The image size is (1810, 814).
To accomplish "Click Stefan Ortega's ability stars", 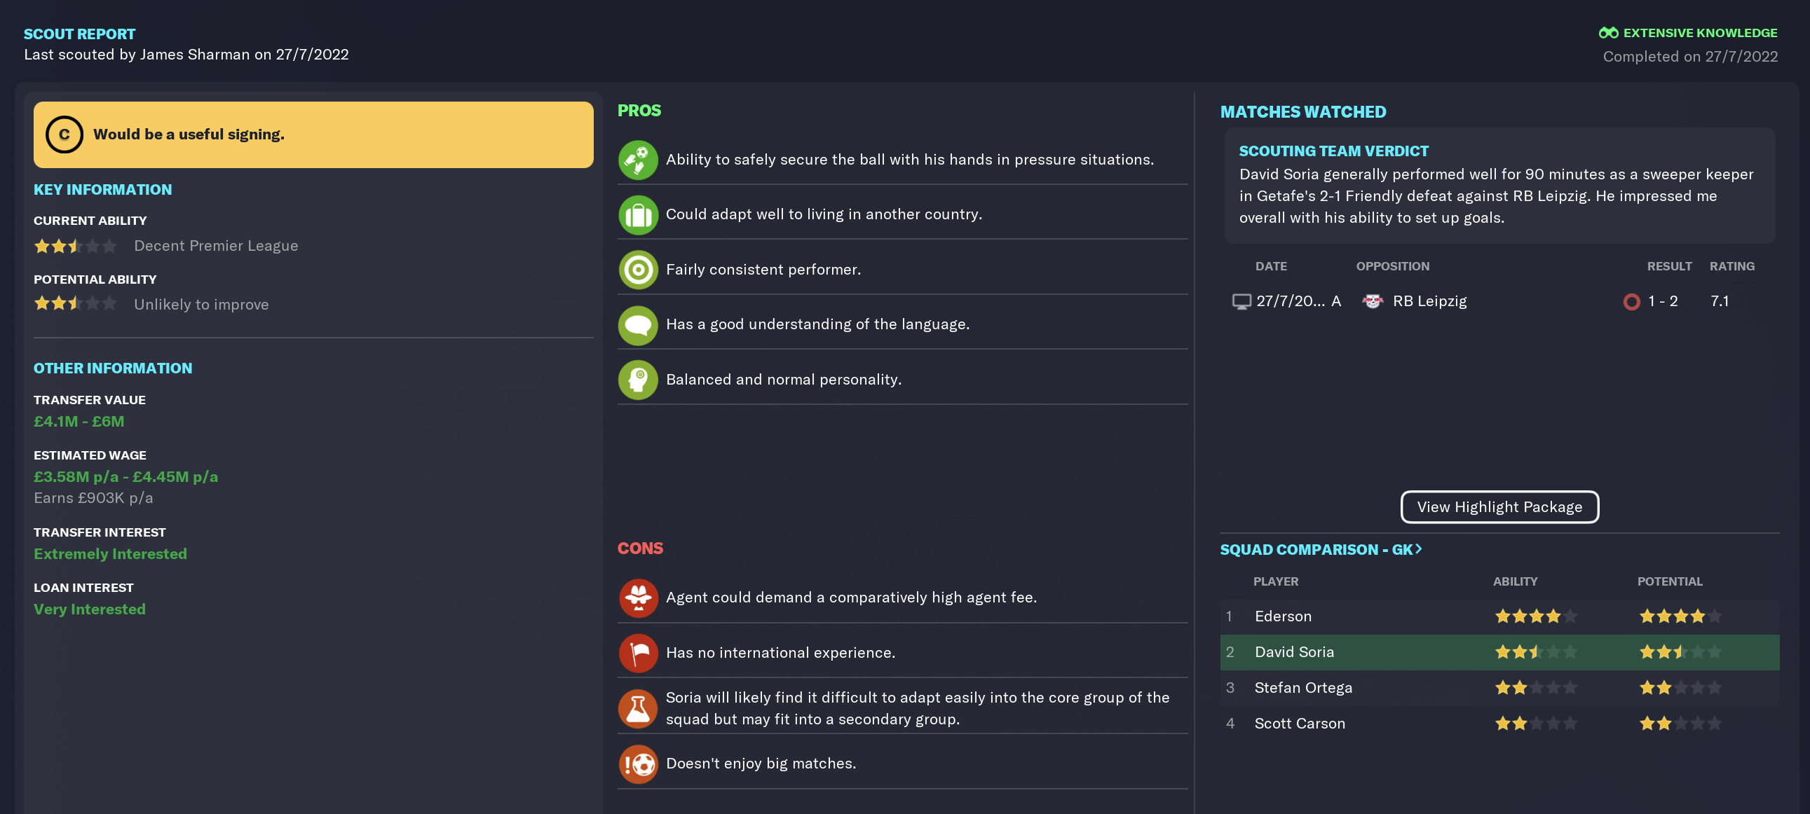I will tap(1536, 688).
